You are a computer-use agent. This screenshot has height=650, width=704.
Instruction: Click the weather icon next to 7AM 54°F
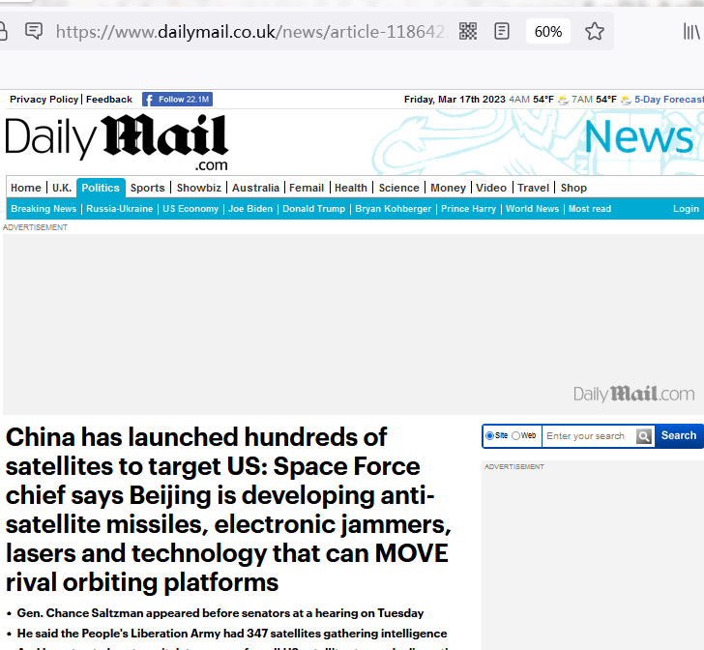point(626,100)
